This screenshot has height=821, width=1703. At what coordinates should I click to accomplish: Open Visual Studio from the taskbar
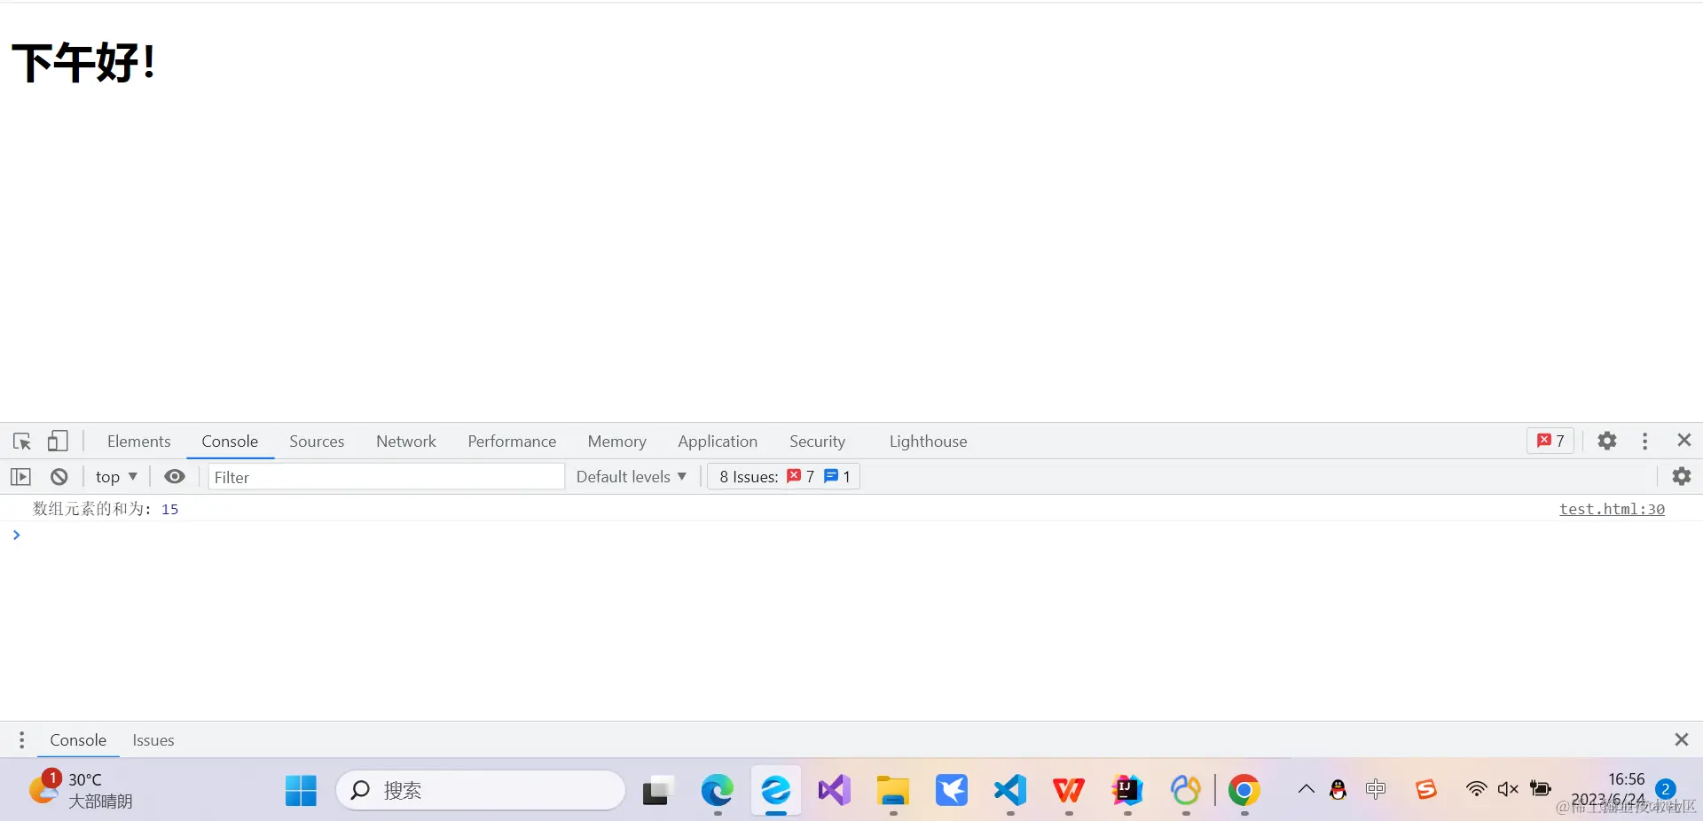click(x=834, y=790)
